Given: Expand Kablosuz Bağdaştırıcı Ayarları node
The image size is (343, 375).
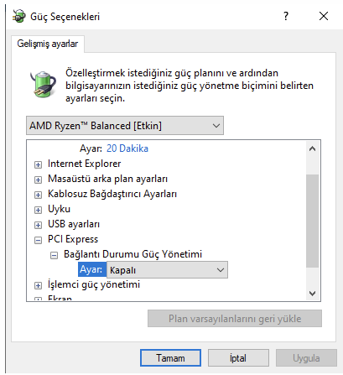Looking at the screenshot, I should 38,195.
